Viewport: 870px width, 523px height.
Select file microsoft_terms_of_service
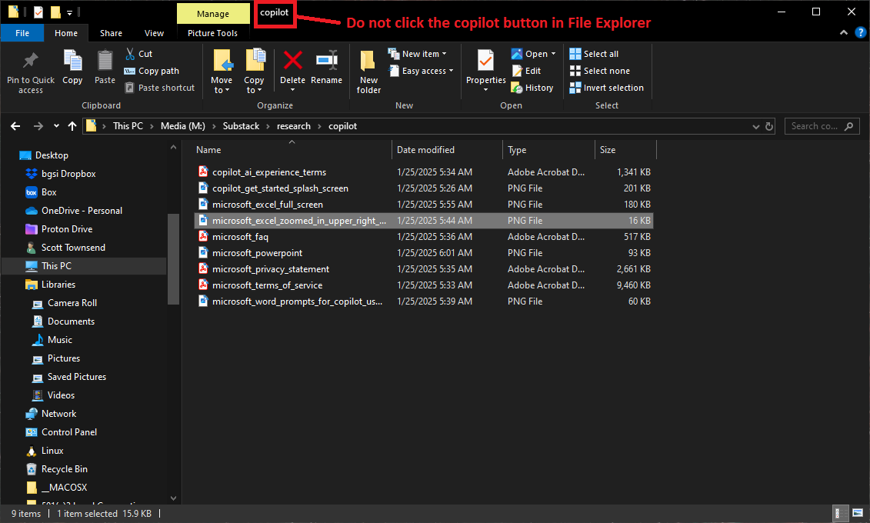click(x=268, y=285)
